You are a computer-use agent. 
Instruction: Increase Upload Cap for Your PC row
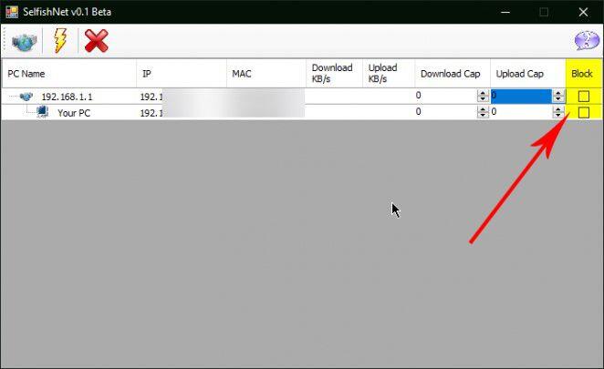point(557,108)
